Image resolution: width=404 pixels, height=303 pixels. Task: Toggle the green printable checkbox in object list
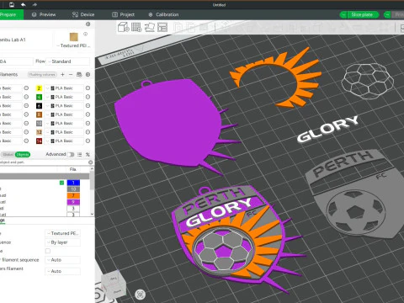61,183
